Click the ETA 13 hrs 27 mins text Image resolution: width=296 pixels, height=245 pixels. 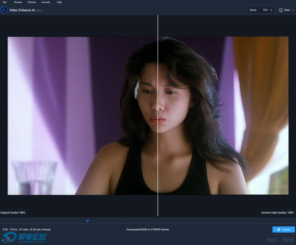click(27, 229)
